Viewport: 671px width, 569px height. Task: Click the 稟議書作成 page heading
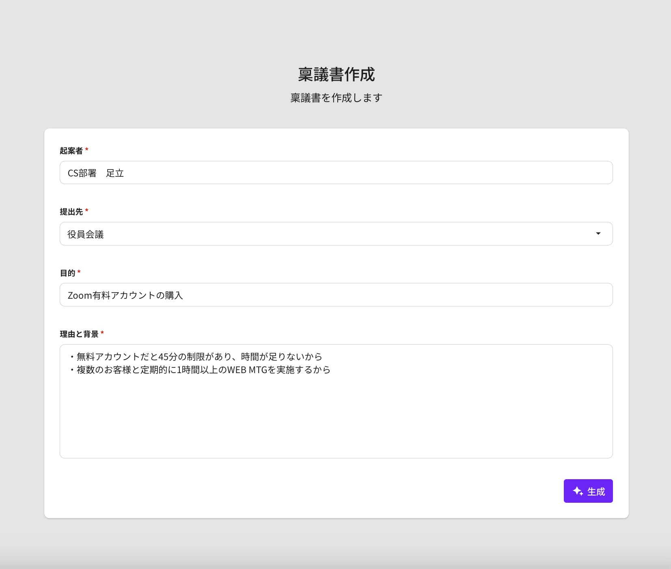tap(336, 74)
